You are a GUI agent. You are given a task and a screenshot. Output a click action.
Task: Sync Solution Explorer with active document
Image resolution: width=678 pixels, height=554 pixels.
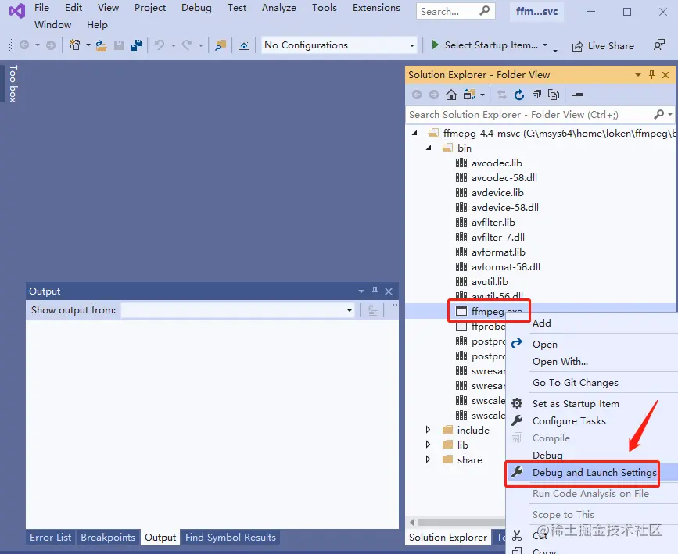click(x=502, y=95)
